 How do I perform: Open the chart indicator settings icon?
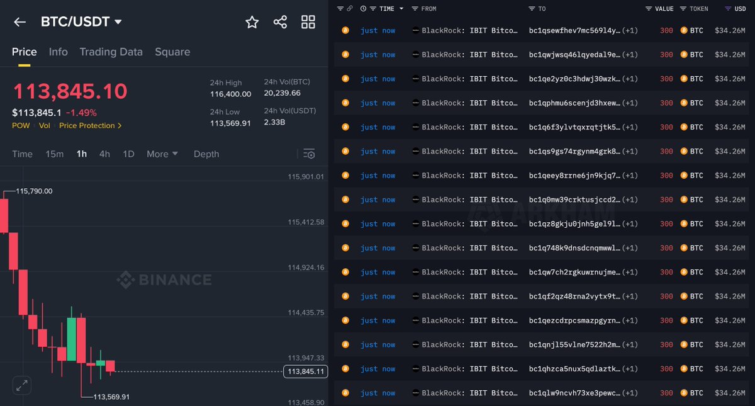(x=309, y=154)
